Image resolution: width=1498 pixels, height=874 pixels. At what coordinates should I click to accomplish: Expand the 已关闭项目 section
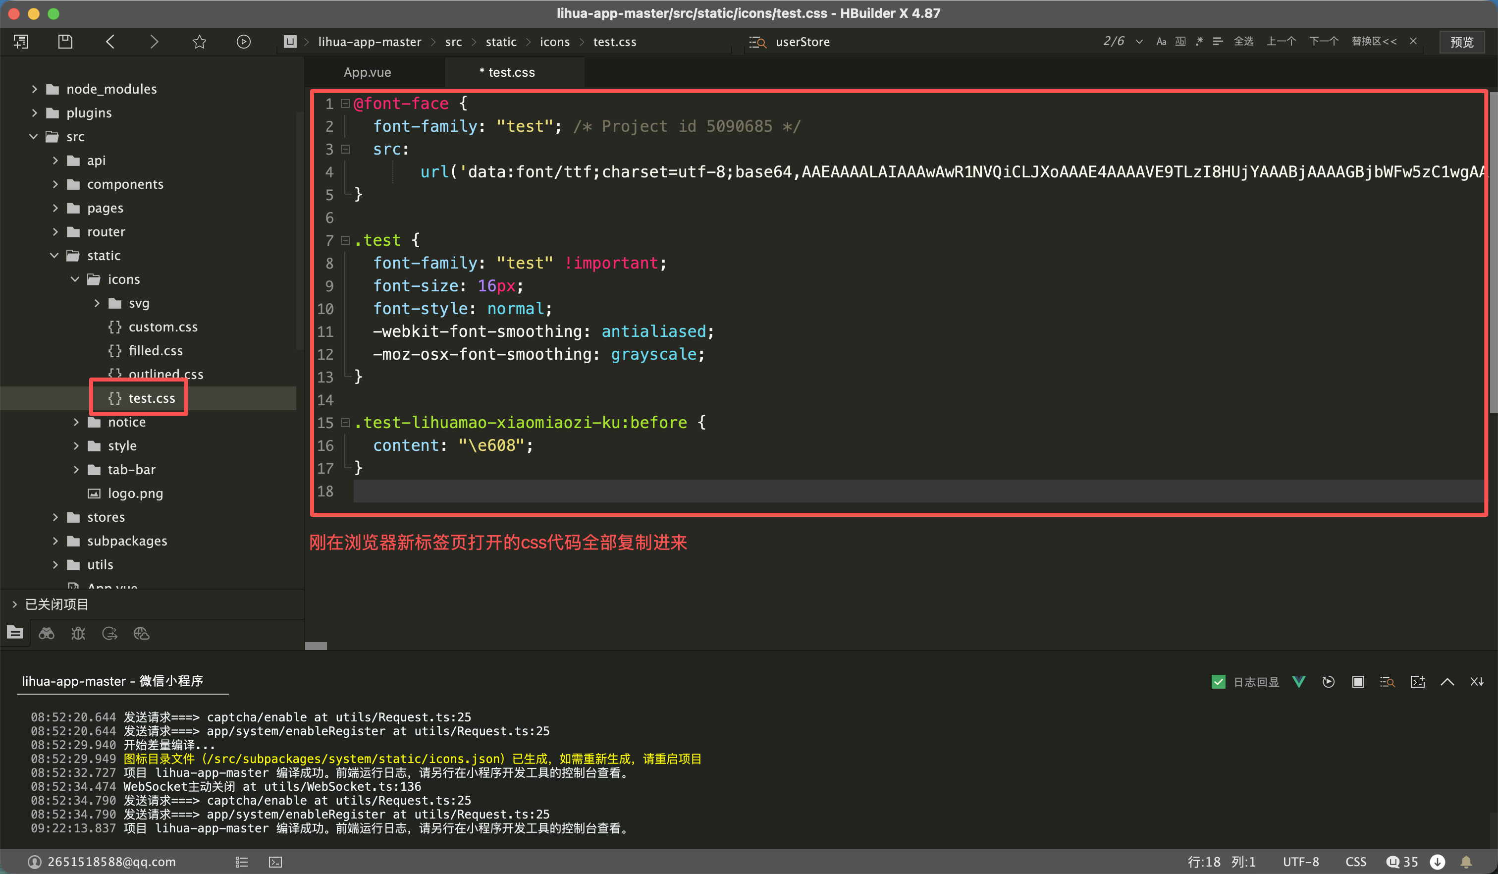[x=15, y=604]
